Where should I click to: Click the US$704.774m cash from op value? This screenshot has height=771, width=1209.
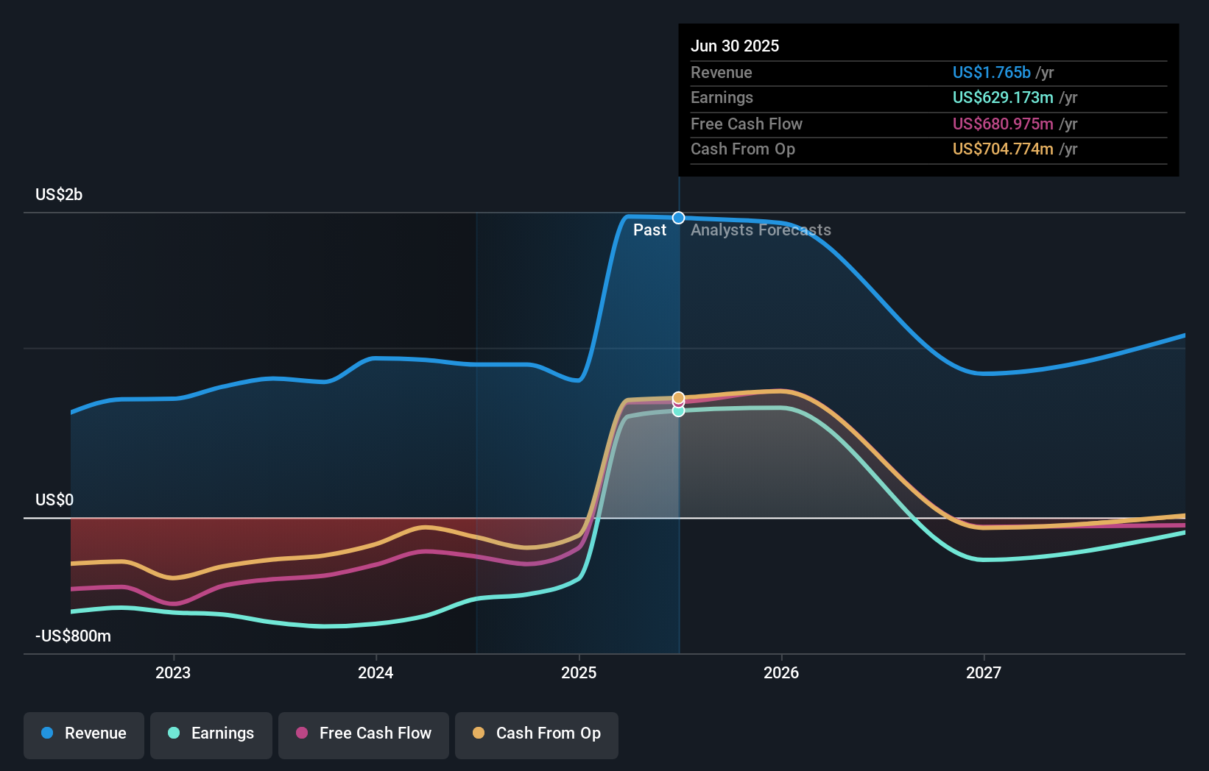click(x=1003, y=149)
